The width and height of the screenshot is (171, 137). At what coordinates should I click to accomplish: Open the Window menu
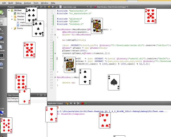(x=45, y=3)
